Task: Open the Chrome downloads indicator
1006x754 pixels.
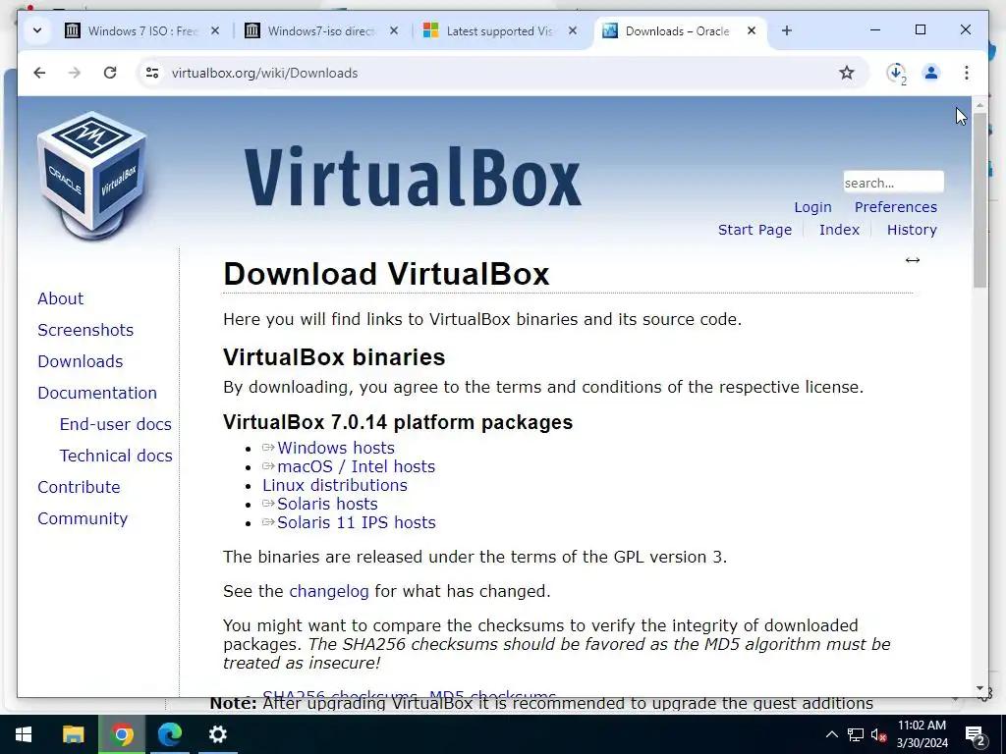Action: tap(896, 73)
